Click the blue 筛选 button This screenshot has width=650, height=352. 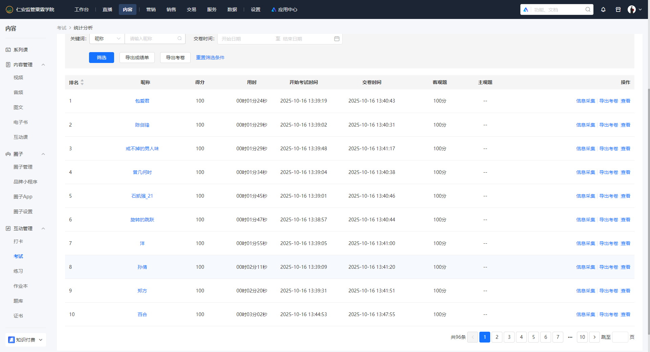(102, 58)
